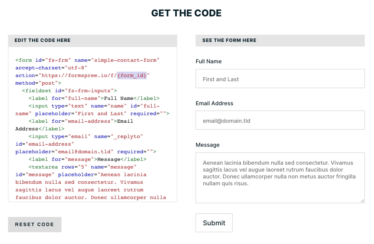Image resolution: width=374 pixels, height=244 pixels.
Task: Click inside the Message textarea
Action: [280, 178]
